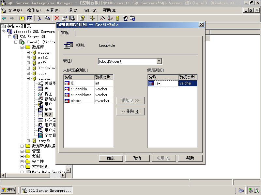Expand the tempdb database node
The image size is (261, 195).
pyautogui.click(x=28, y=141)
